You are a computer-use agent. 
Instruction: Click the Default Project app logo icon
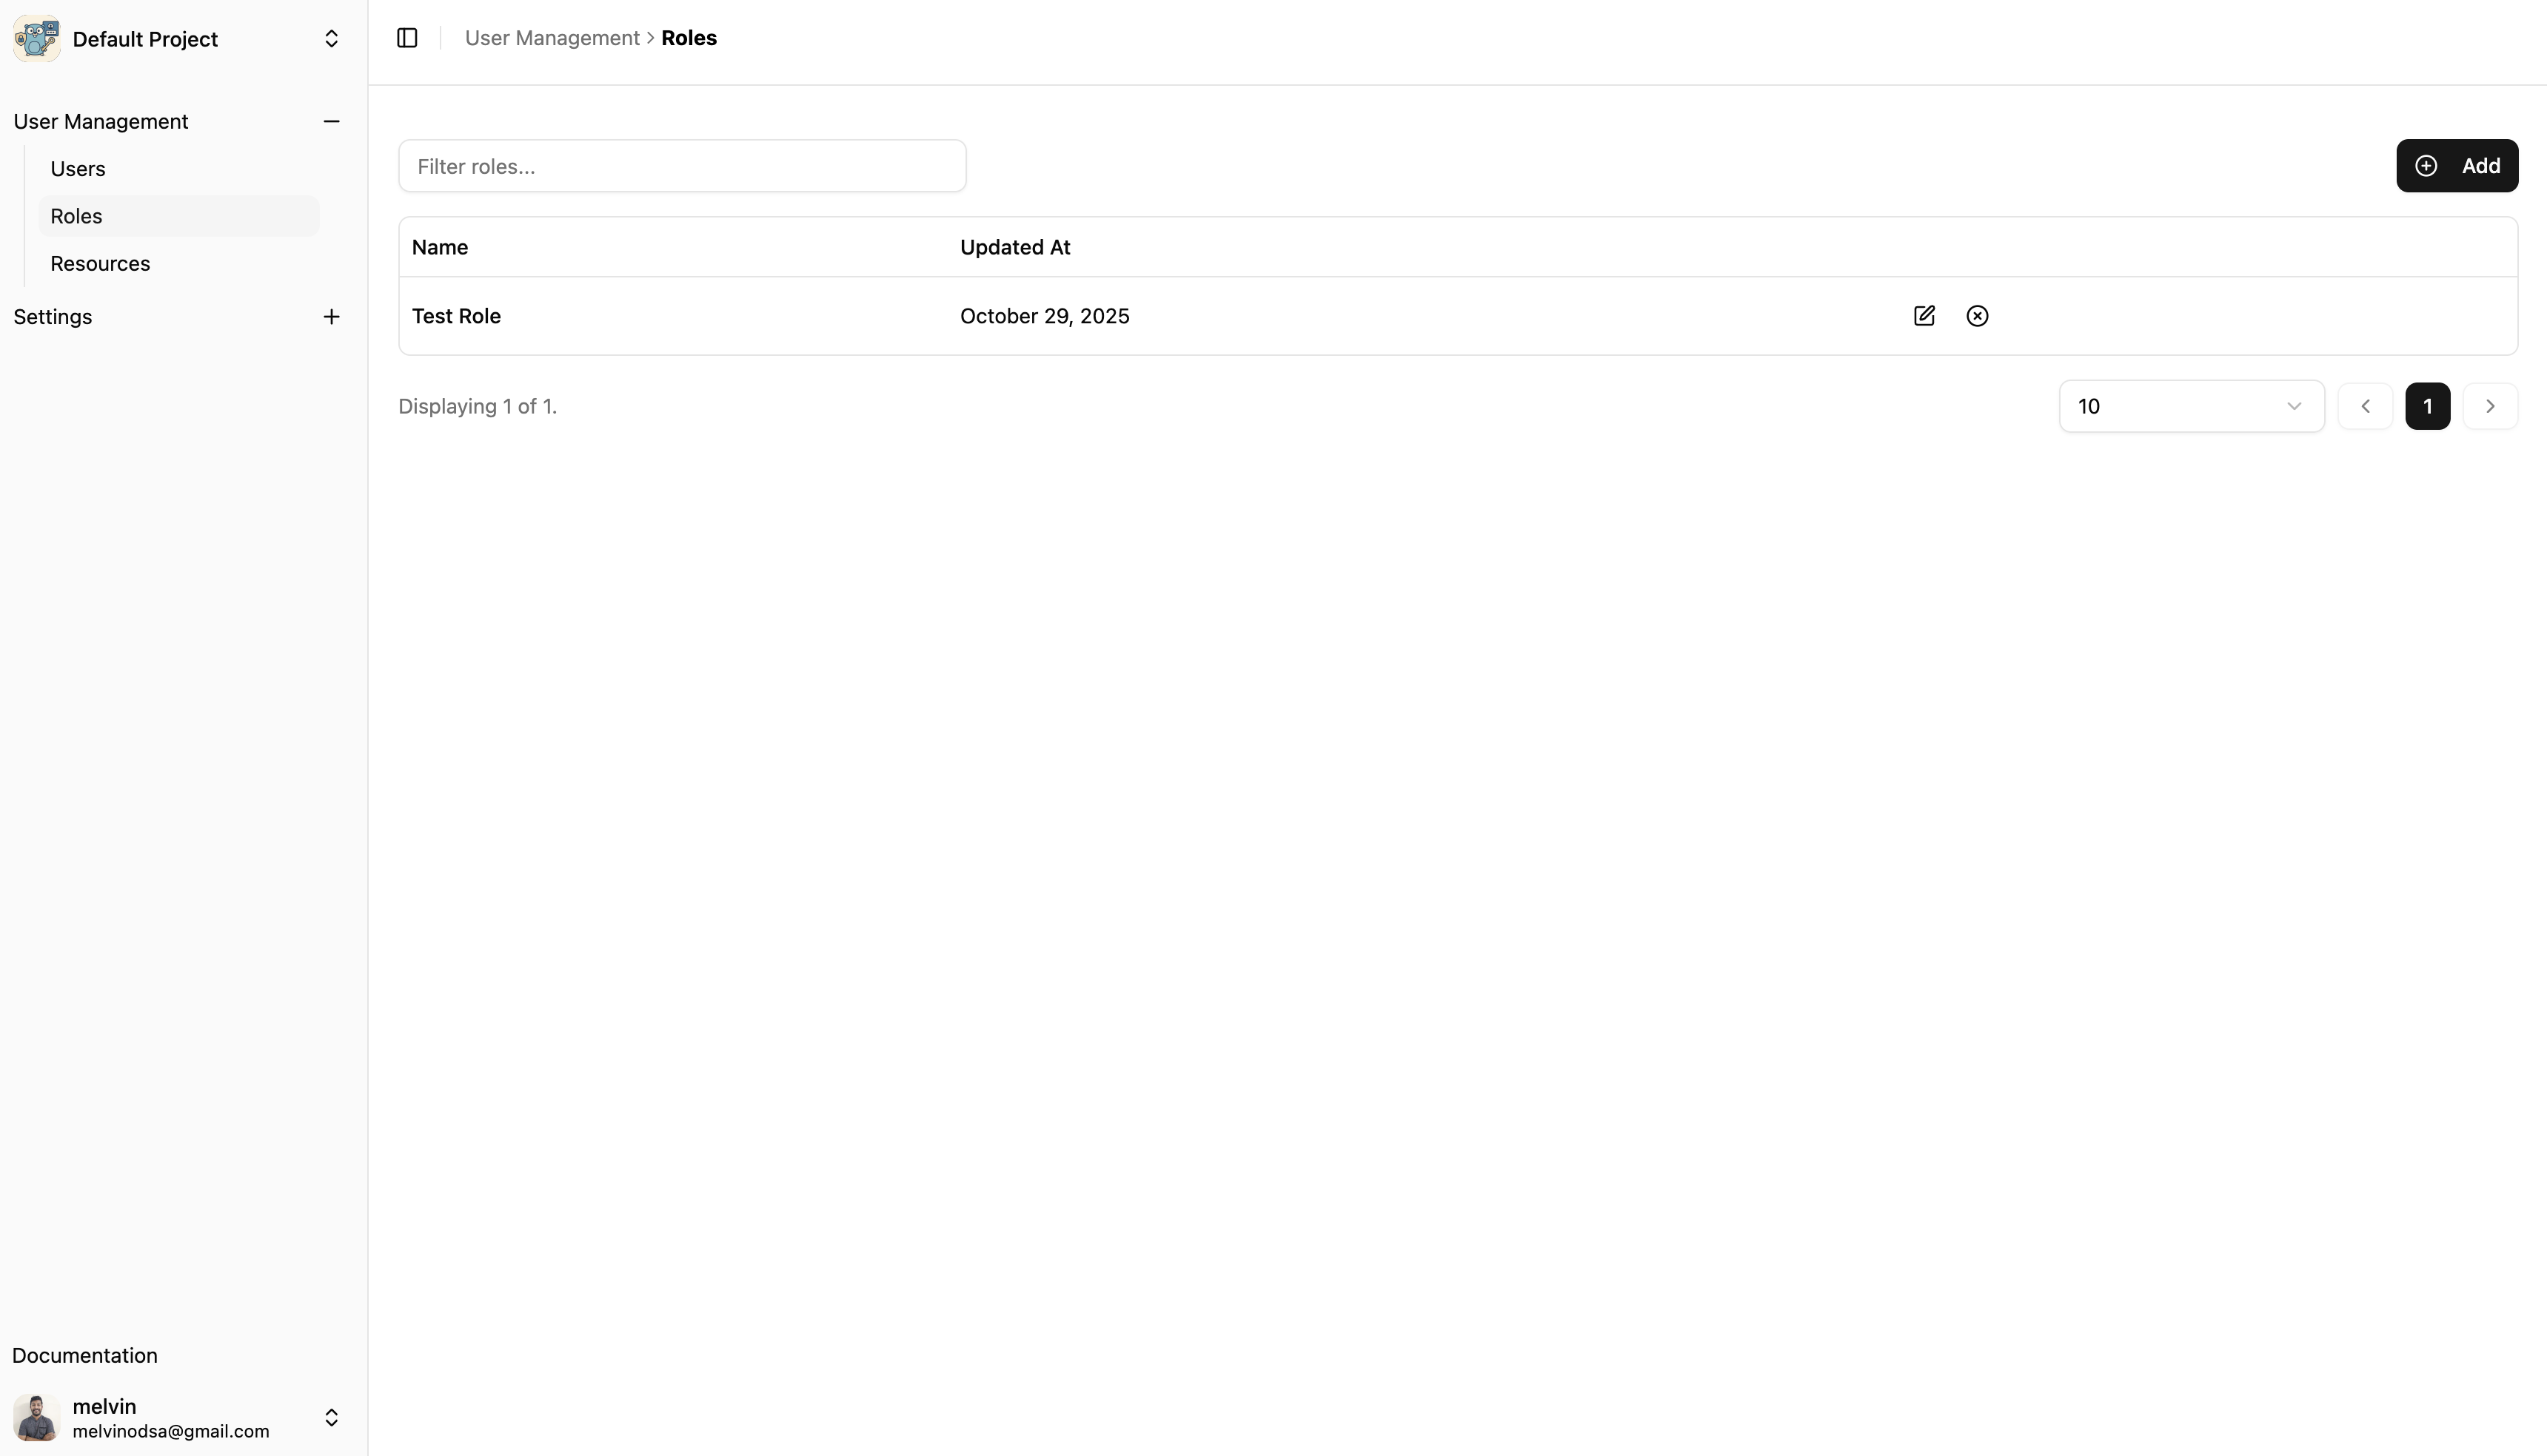pyautogui.click(x=37, y=38)
